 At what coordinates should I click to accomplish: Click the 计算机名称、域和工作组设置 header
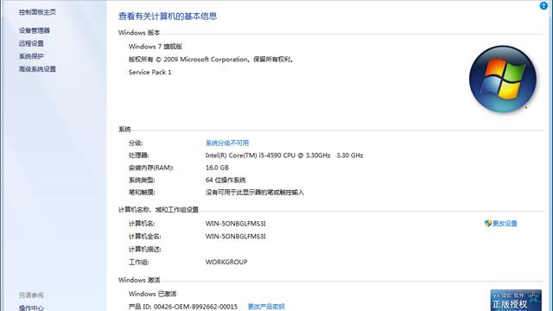click(x=158, y=210)
